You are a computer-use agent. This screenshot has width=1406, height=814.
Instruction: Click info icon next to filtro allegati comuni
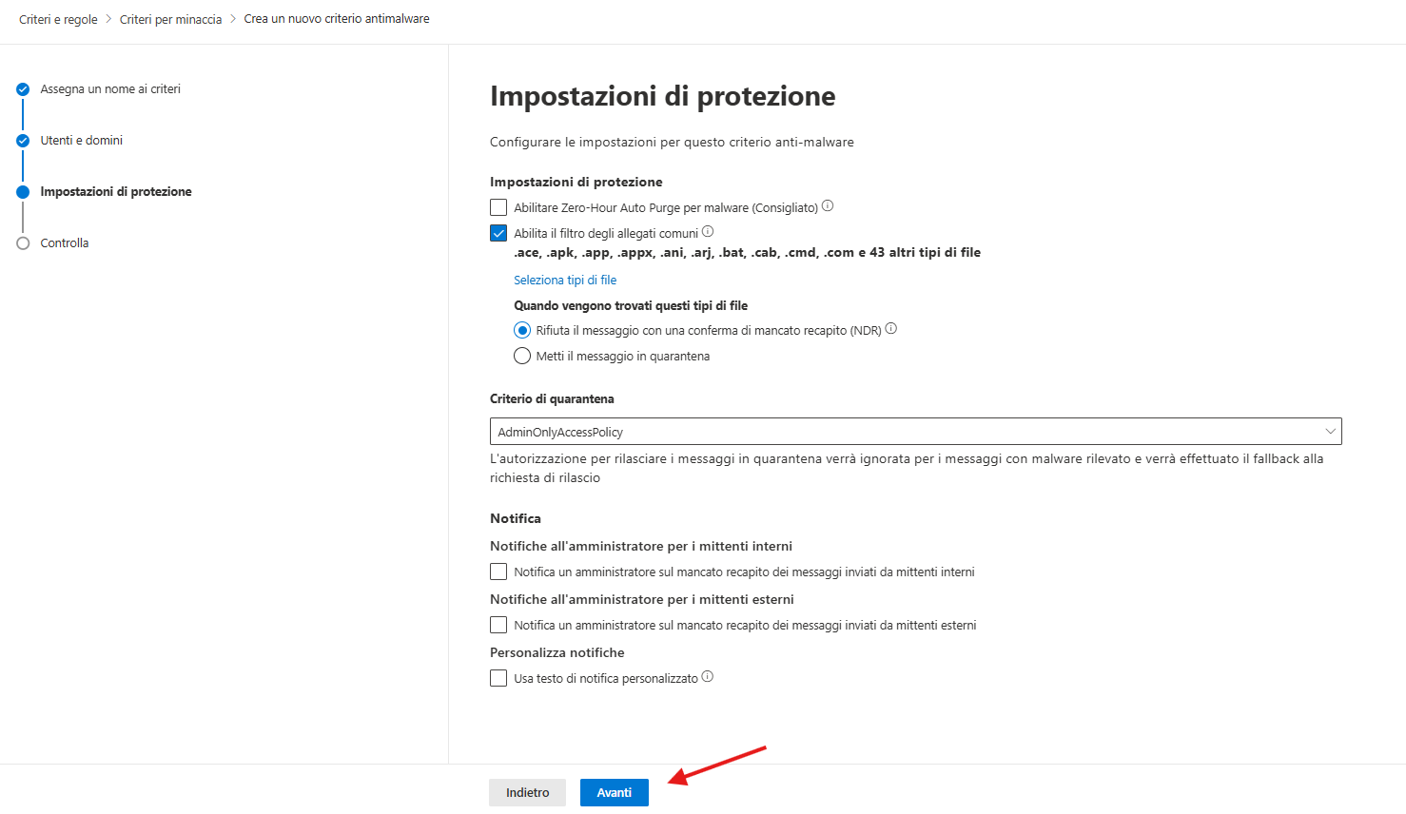(708, 231)
